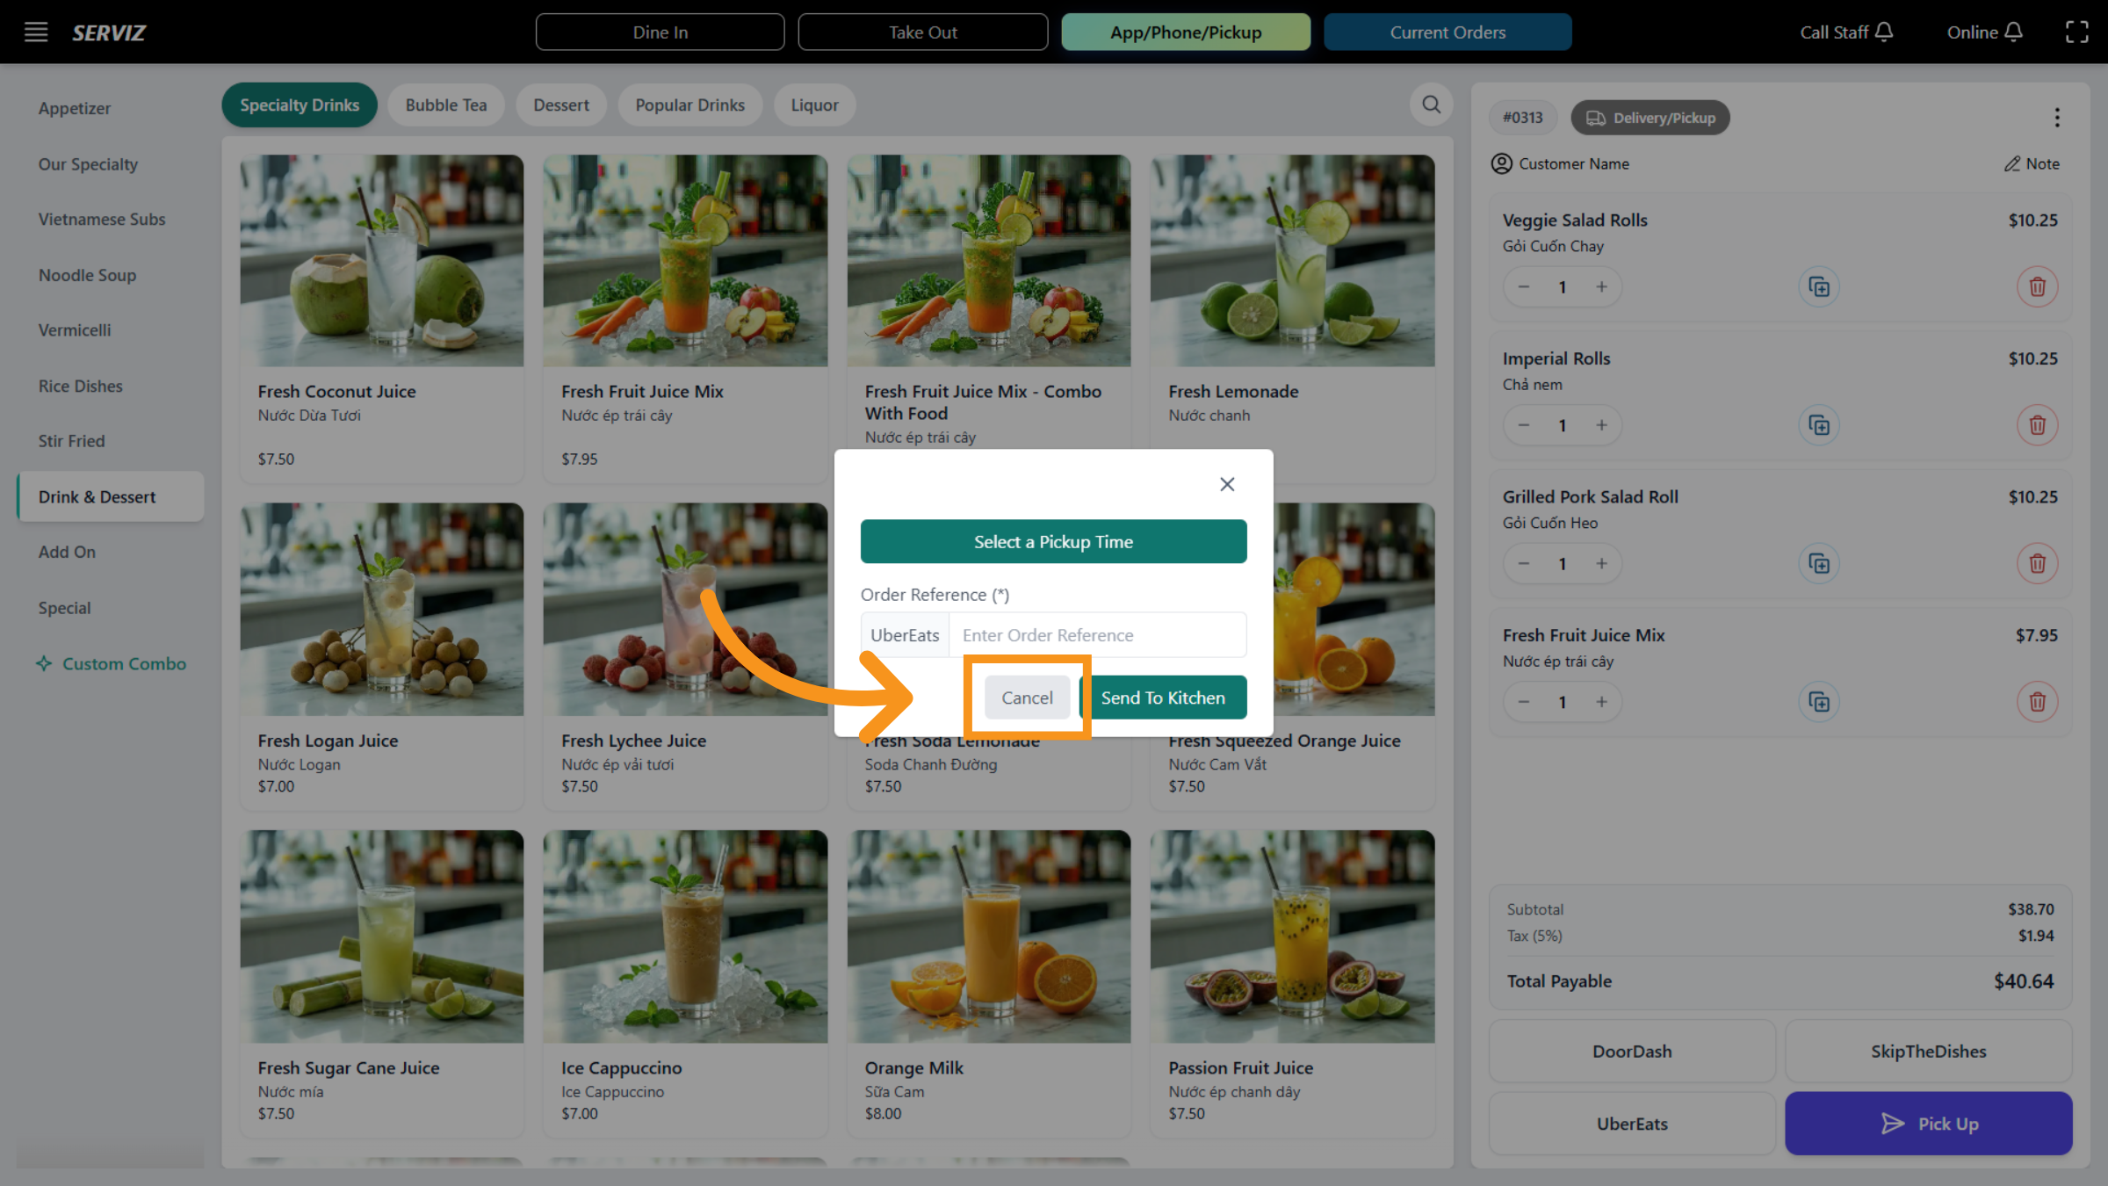Click the Enter Order Reference field

pos(1096,635)
